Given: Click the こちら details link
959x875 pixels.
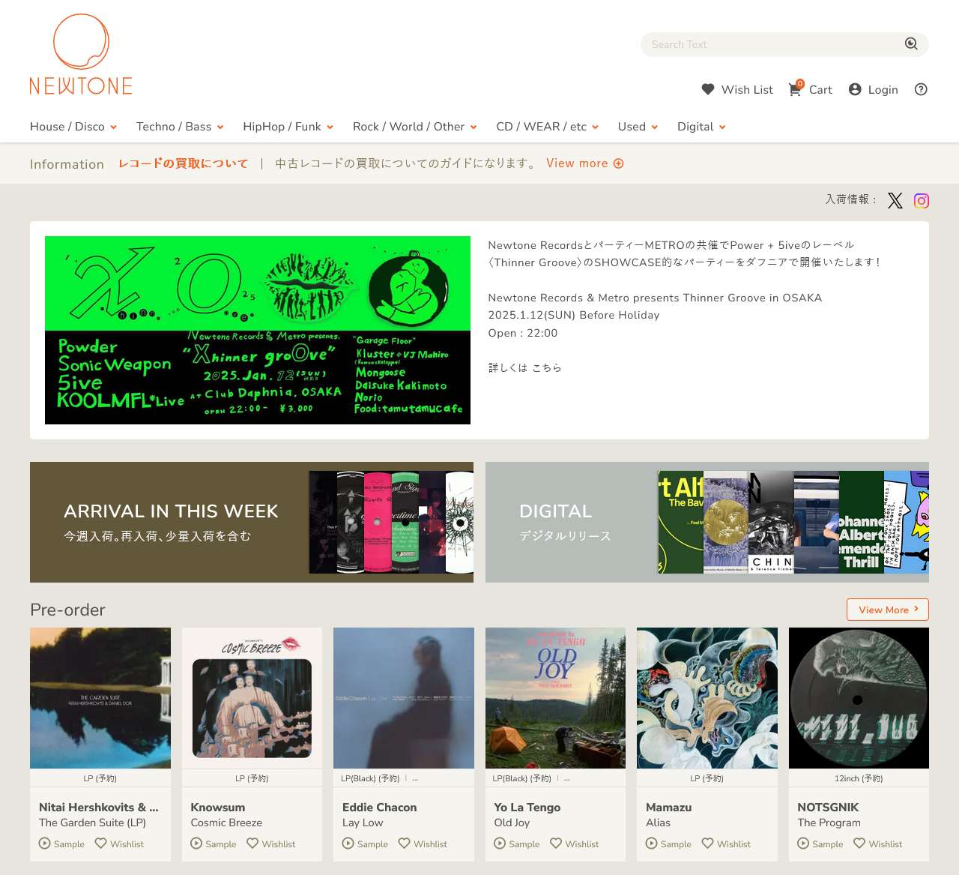Looking at the screenshot, I should [547, 367].
